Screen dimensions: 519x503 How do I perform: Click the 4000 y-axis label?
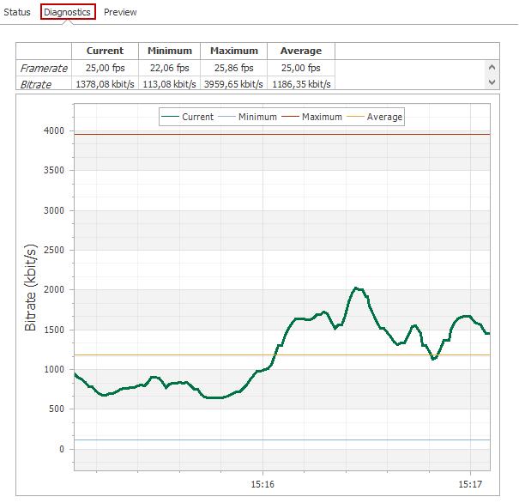(x=54, y=130)
